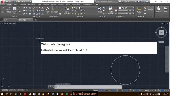Toggle lineweight display in status bar
The image size is (170, 96).
[130, 90]
